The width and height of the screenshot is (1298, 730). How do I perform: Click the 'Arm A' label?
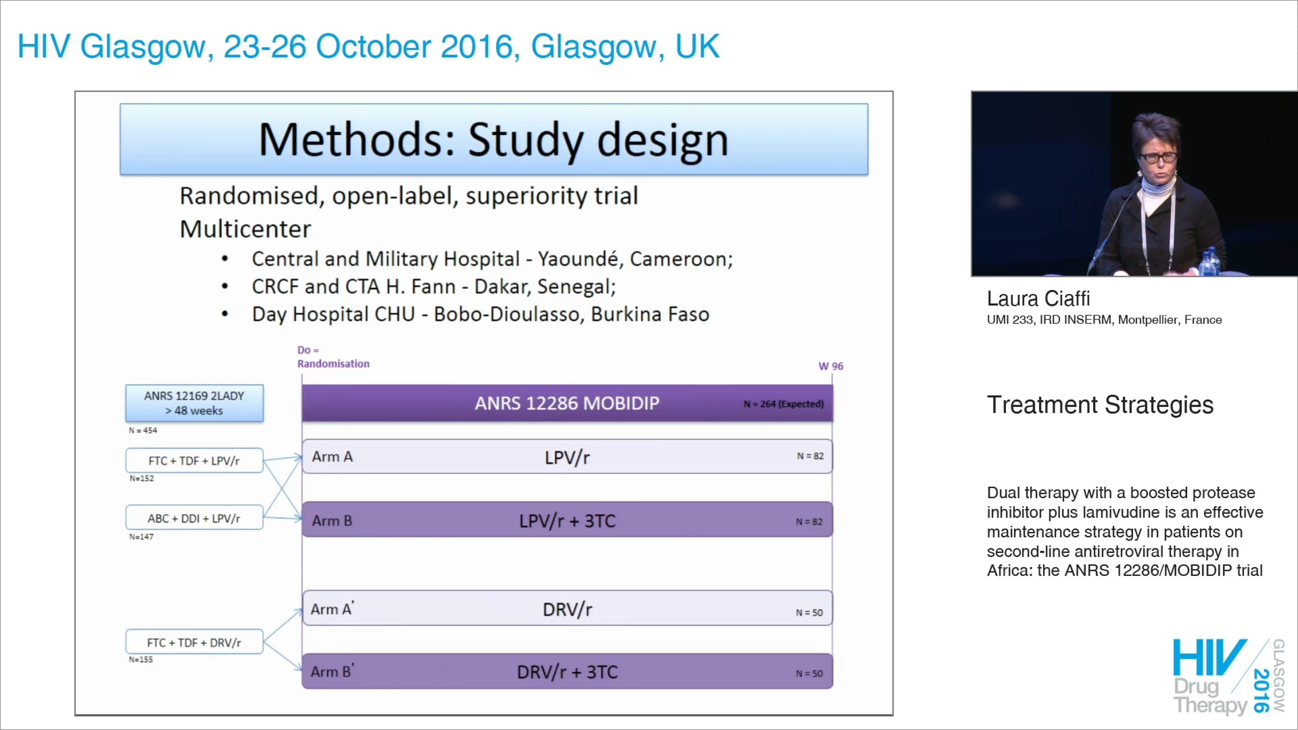coord(332,457)
